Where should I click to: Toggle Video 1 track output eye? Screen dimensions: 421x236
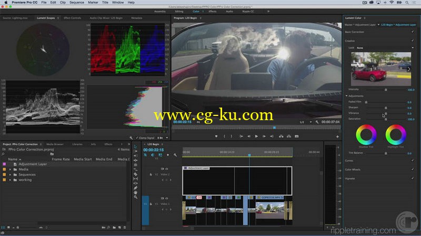167,198
